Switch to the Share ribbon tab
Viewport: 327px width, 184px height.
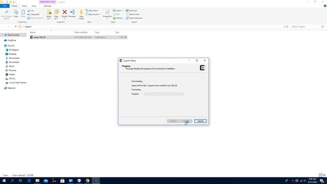[25, 6]
